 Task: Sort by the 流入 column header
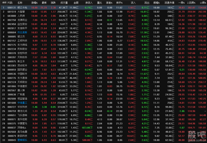(133, 3)
